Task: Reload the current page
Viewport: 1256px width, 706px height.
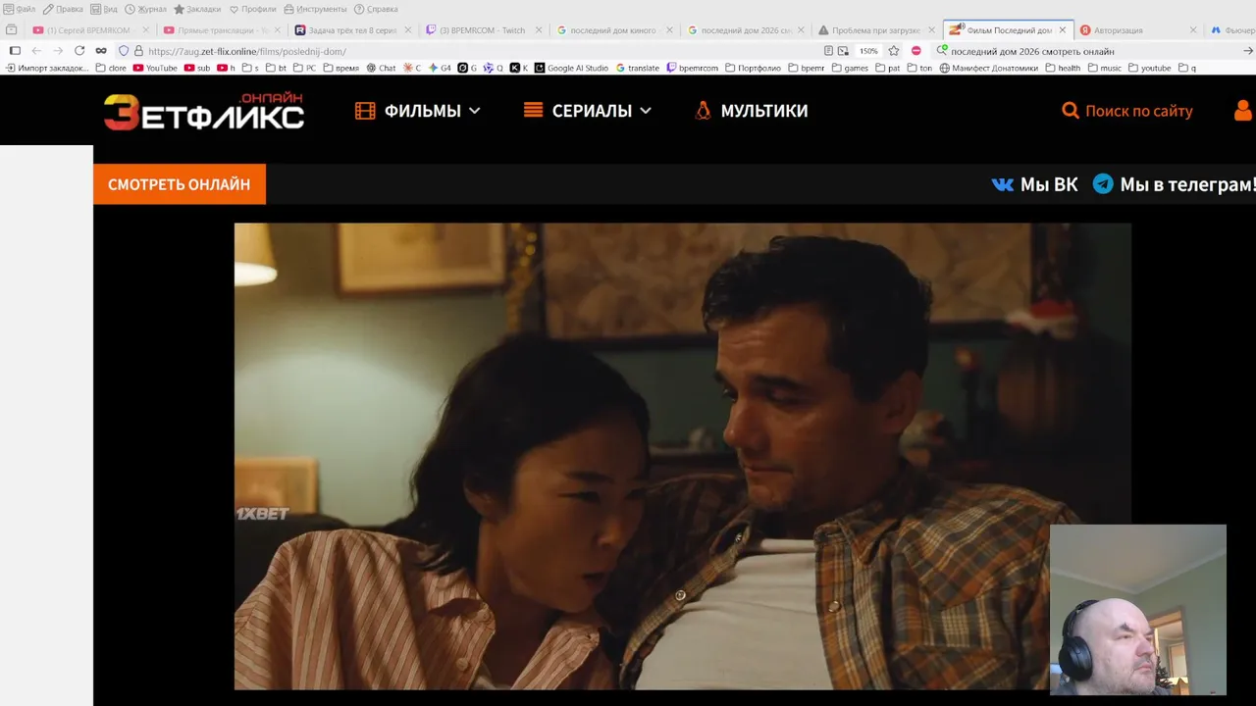Action: (79, 51)
